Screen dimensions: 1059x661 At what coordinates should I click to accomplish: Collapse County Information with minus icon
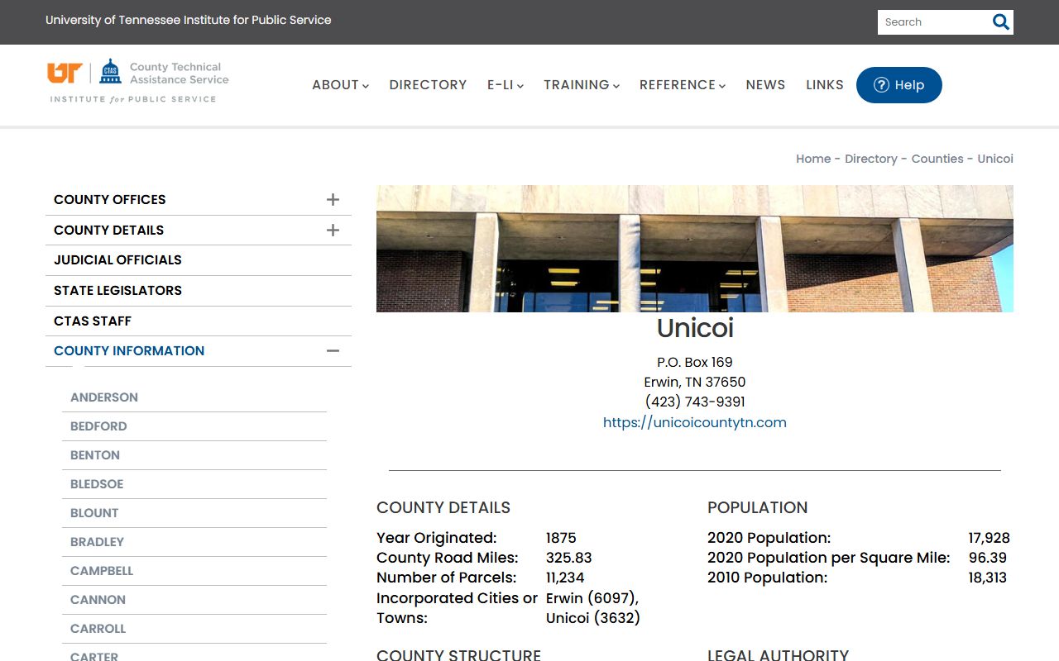pyautogui.click(x=333, y=351)
